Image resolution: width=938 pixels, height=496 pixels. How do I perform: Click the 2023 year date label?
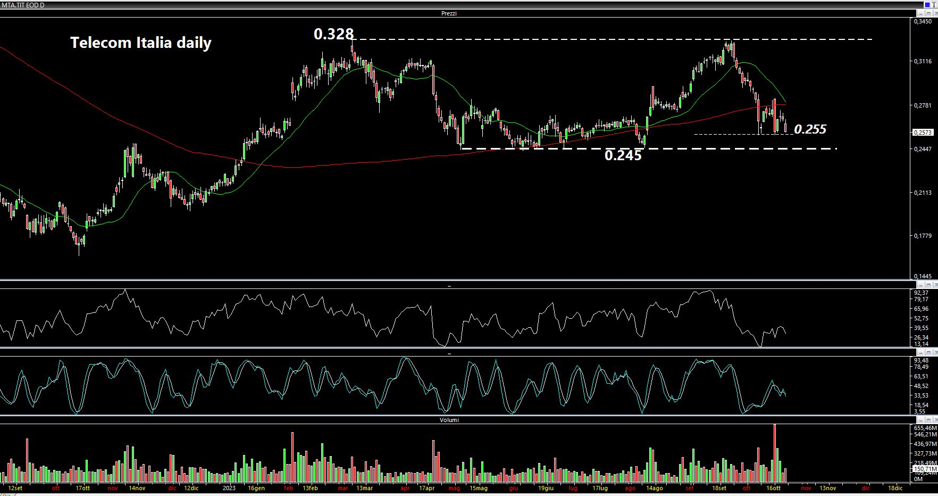click(229, 488)
